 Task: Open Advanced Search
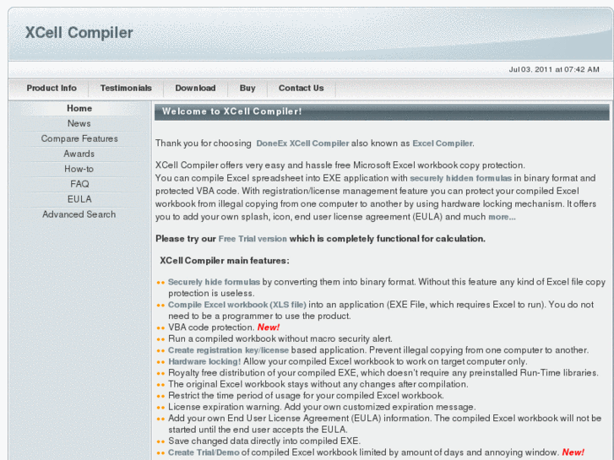(79, 214)
